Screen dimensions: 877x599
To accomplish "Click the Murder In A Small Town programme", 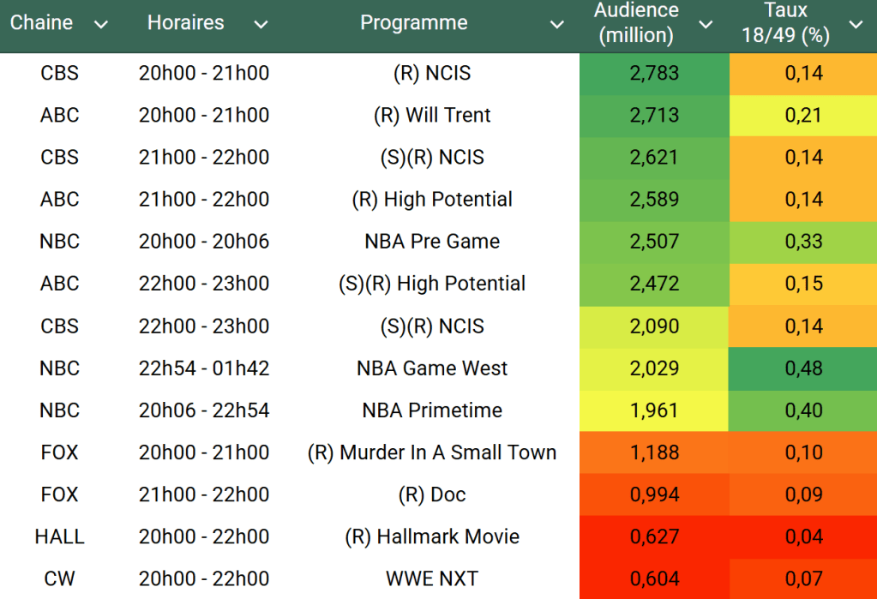I will point(432,452).
